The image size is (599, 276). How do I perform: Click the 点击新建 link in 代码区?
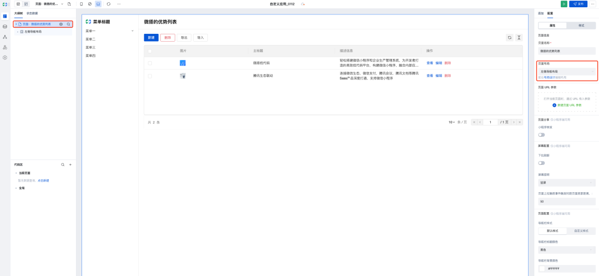point(43,180)
